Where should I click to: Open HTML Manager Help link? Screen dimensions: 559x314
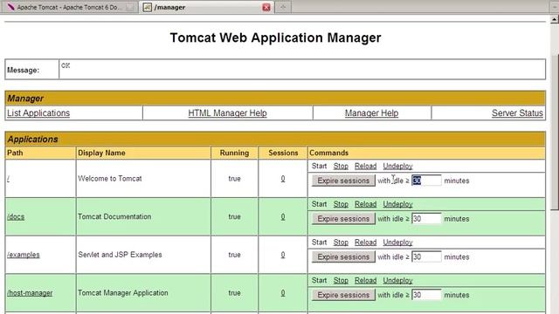pos(227,113)
